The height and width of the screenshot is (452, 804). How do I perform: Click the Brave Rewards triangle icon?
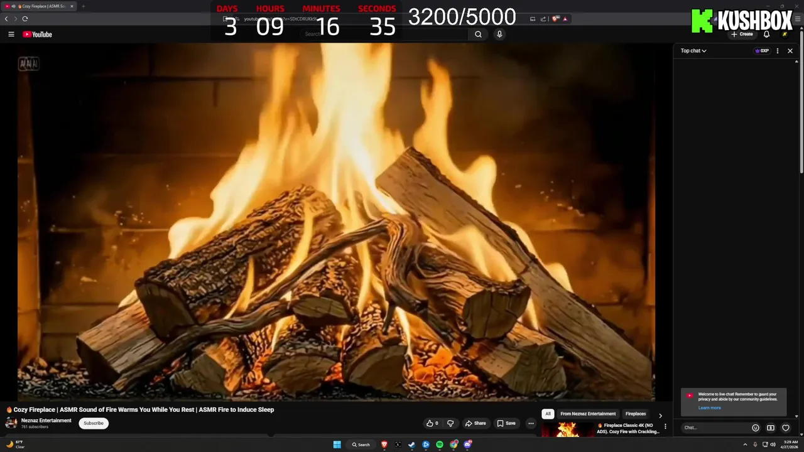565,19
